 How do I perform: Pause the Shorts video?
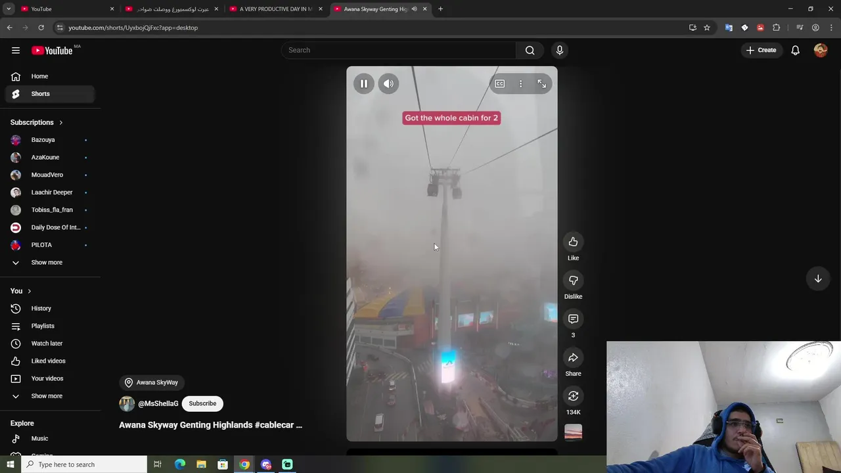coord(363,83)
